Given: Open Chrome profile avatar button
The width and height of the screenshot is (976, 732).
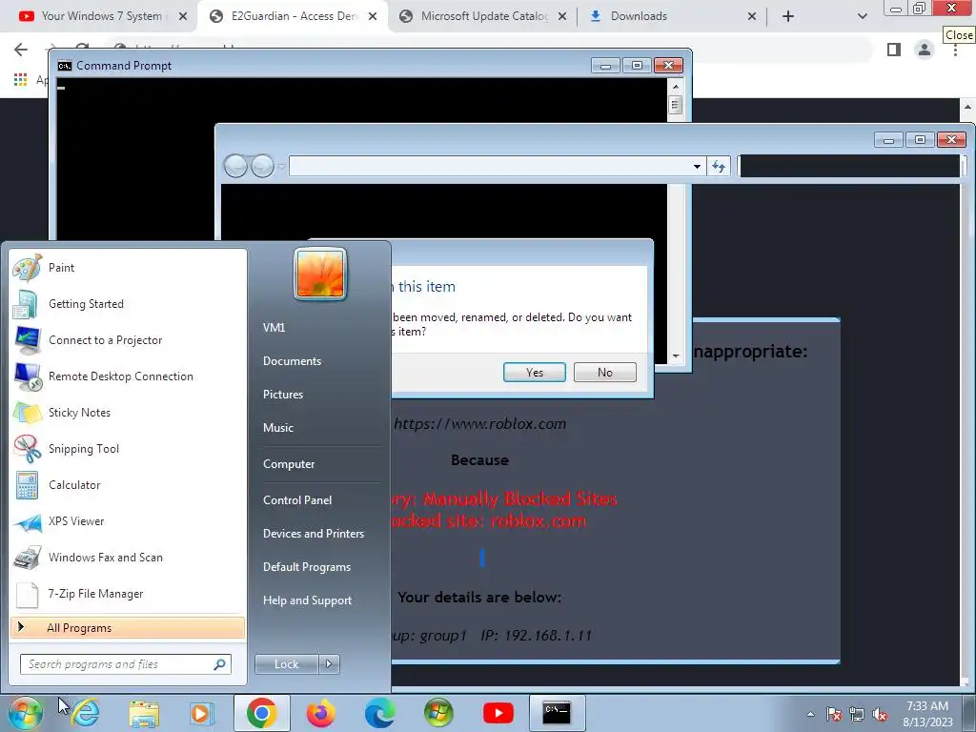Looking at the screenshot, I should [925, 50].
